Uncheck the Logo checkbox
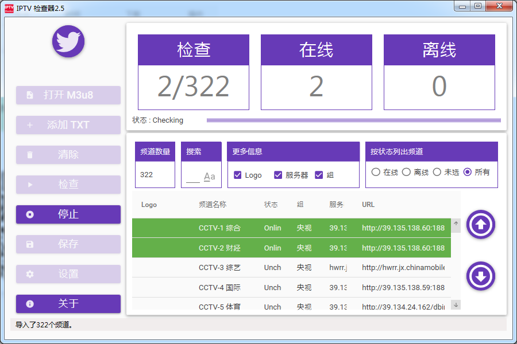 238,175
